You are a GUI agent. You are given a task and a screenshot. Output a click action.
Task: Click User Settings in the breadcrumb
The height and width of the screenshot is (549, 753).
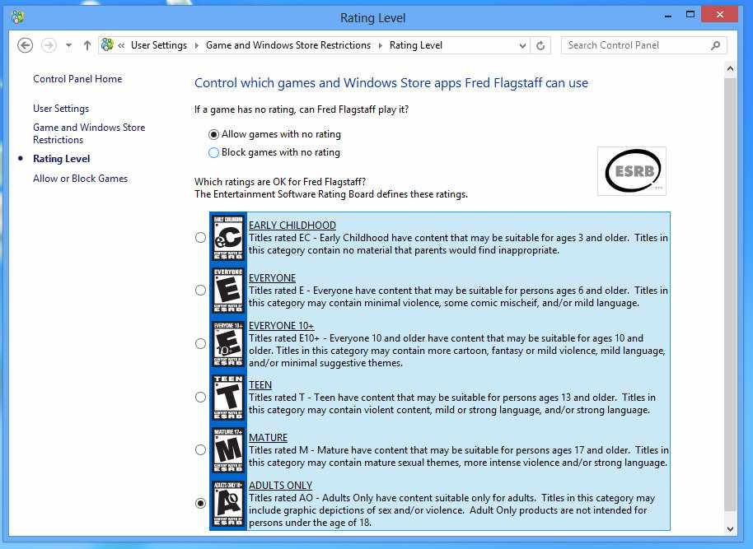[x=159, y=45]
